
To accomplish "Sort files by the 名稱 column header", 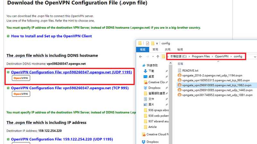I will click(x=180, y=64).
